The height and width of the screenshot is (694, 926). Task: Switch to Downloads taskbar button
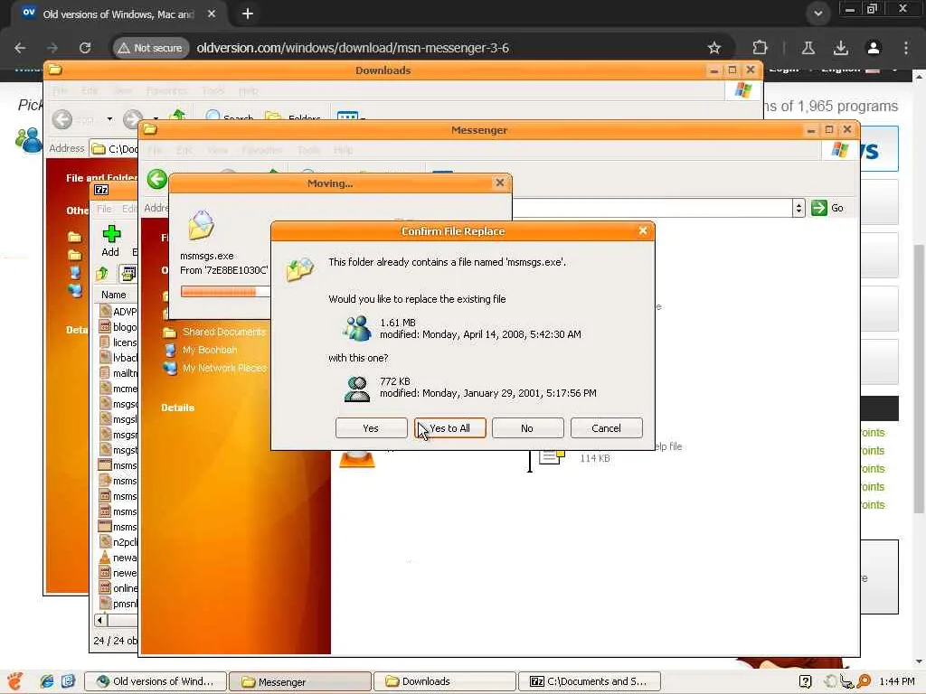[444, 681]
